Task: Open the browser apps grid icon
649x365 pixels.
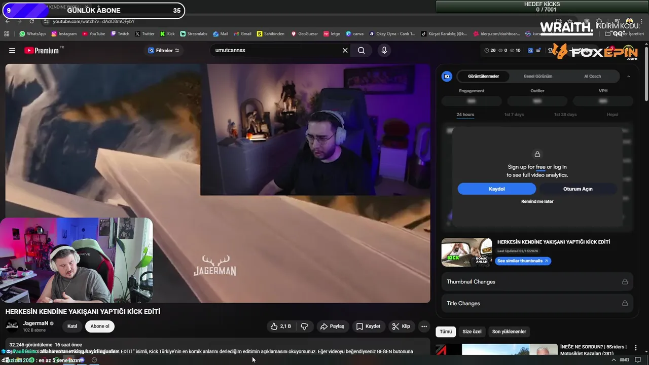Action: point(7,34)
